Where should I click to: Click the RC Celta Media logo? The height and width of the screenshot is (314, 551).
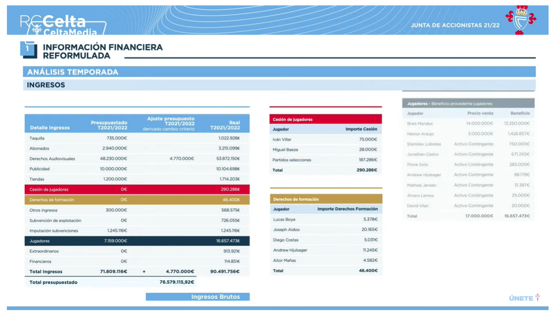click(x=62, y=24)
